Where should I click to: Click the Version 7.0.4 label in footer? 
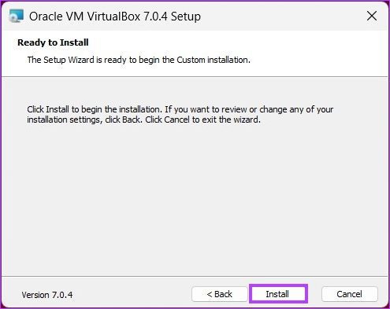pos(47,295)
